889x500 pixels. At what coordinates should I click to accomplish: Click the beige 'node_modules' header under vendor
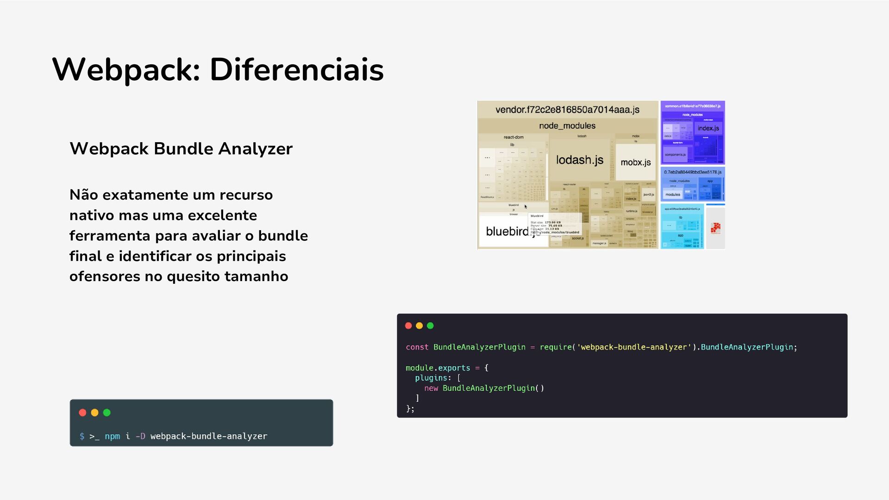(x=567, y=126)
